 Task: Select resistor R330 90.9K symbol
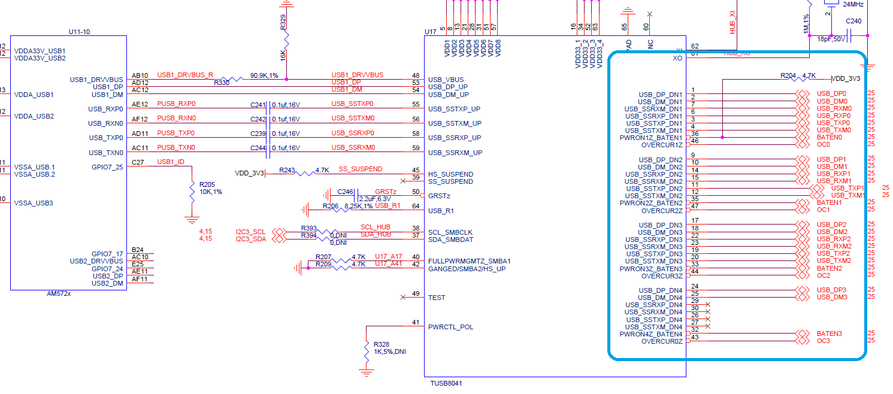click(x=232, y=79)
